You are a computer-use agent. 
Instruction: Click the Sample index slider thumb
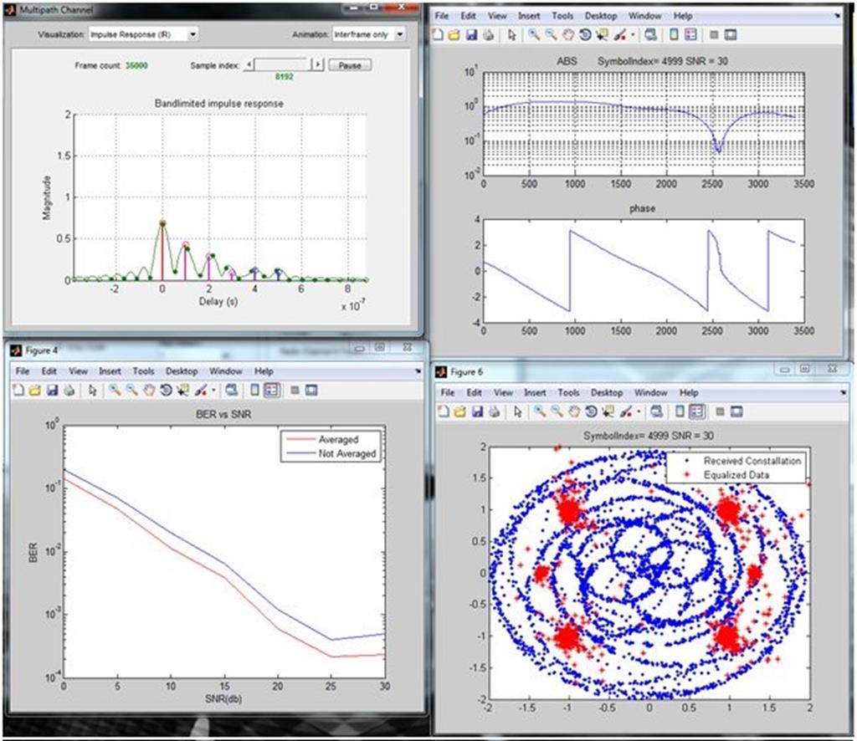[x=280, y=64]
